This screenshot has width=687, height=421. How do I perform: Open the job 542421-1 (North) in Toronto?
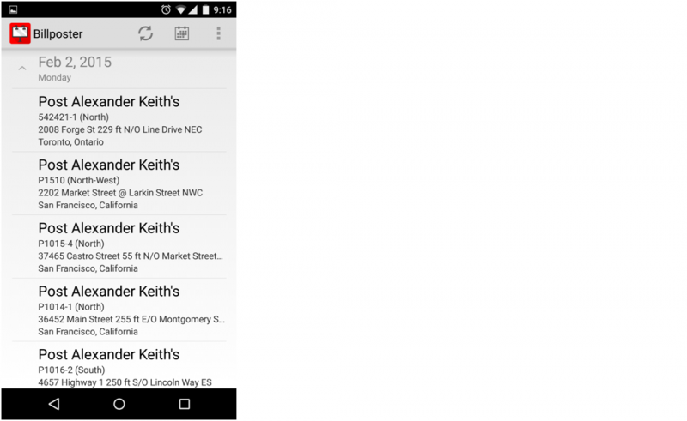(x=119, y=121)
